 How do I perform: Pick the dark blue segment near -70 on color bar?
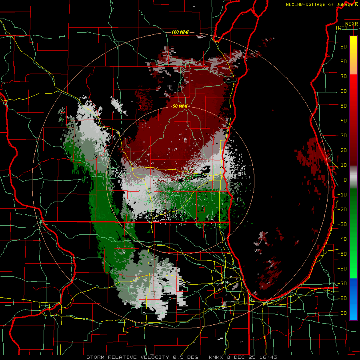tap(353, 285)
